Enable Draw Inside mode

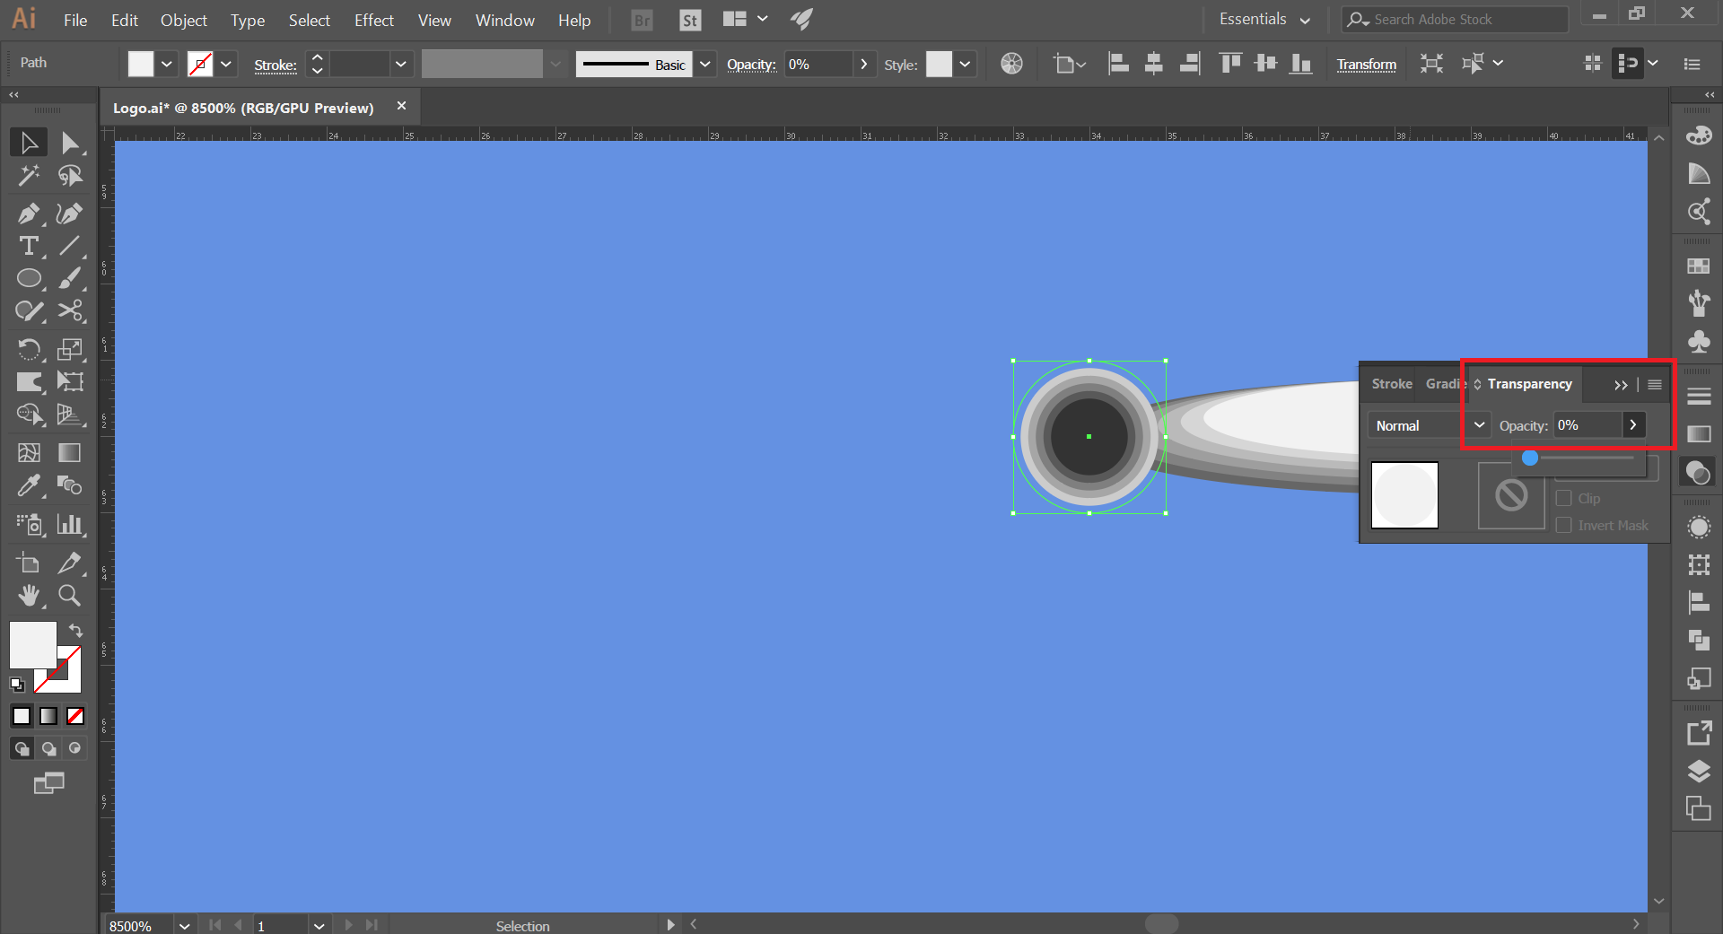(x=75, y=748)
